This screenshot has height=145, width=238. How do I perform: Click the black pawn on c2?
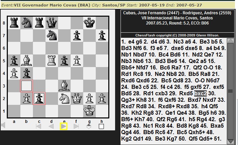click(x=39, y=98)
